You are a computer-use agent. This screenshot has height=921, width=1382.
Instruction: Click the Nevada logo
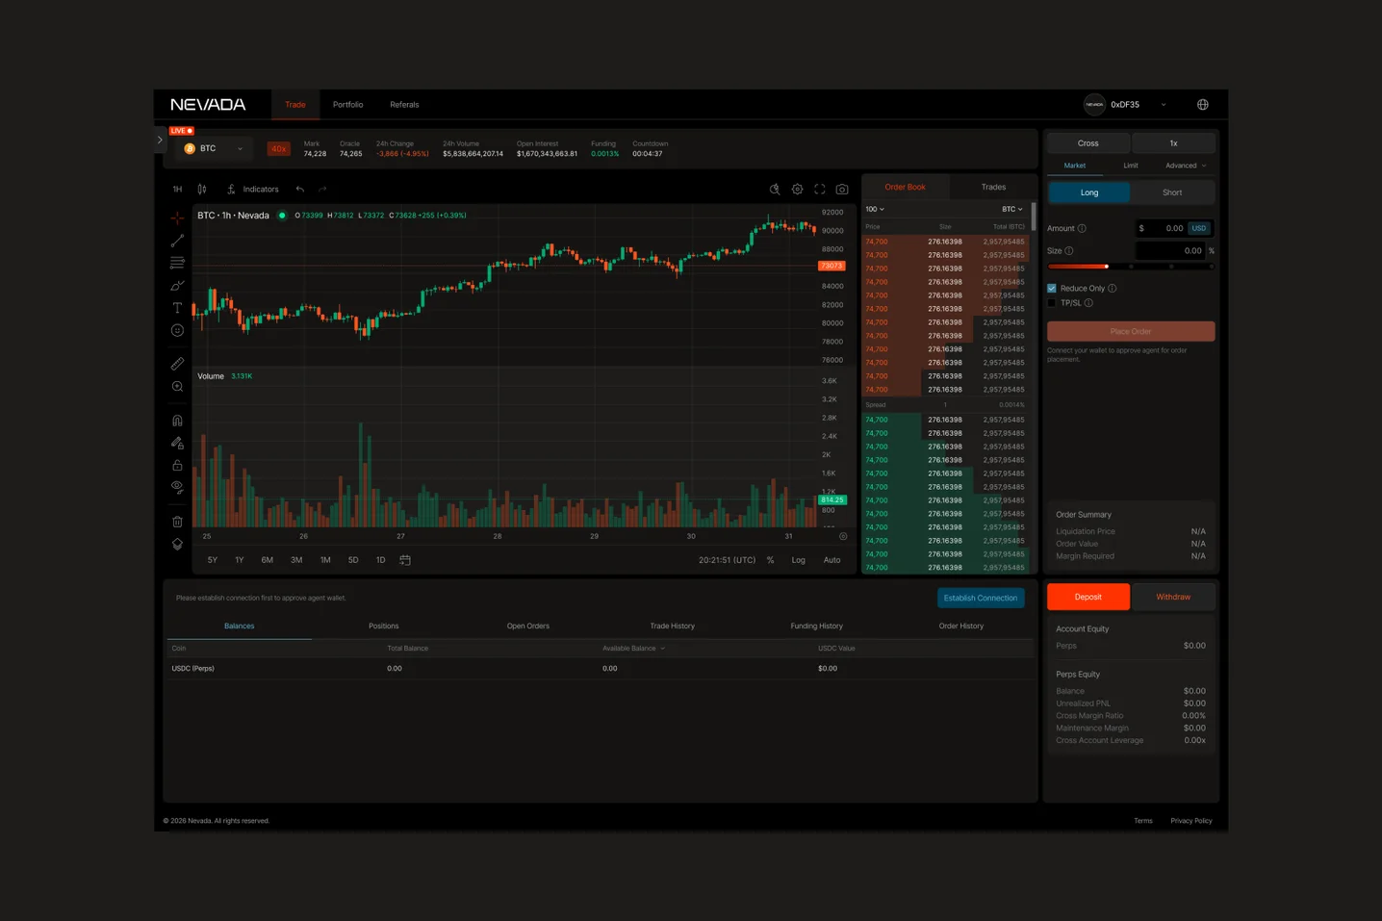pos(208,105)
